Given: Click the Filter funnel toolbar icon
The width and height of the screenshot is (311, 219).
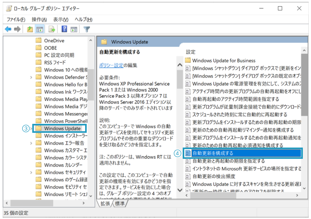Looking at the screenshot, I should tap(87, 30).
